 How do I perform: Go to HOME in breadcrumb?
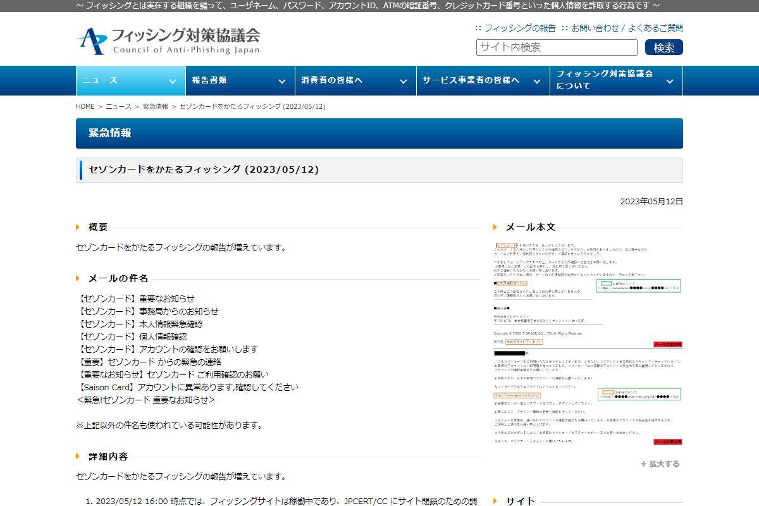pyautogui.click(x=85, y=106)
